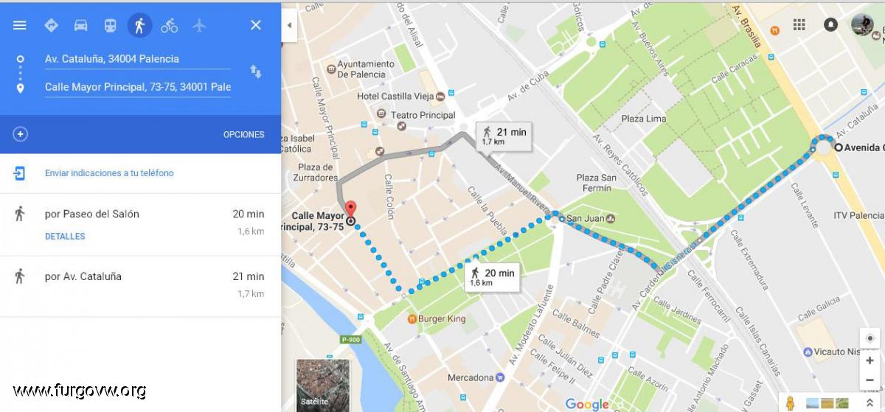Collapse the side panel arrow
The width and height of the screenshot is (885, 412).
pyautogui.click(x=289, y=25)
